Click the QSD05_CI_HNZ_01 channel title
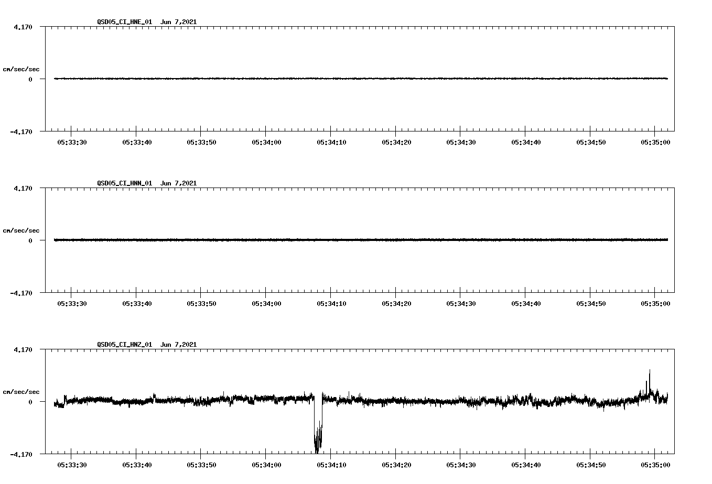Image resolution: width=712 pixels, height=484 pixels. click(124, 345)
